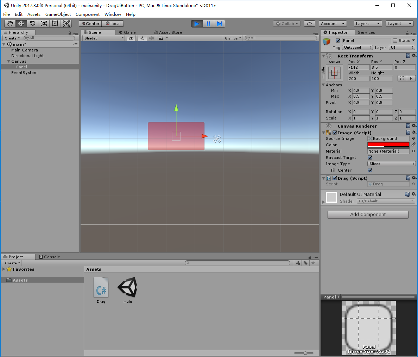Screen dimensions: 418x357
Task: Click the raw edit mode R button
Action: point(411,79)
